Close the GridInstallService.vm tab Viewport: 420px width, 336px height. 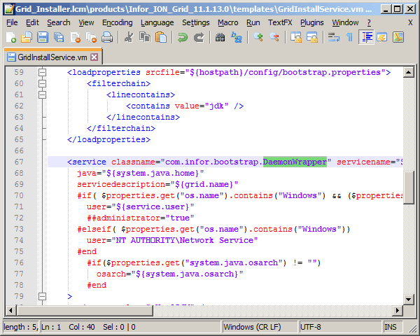(95, 57)
